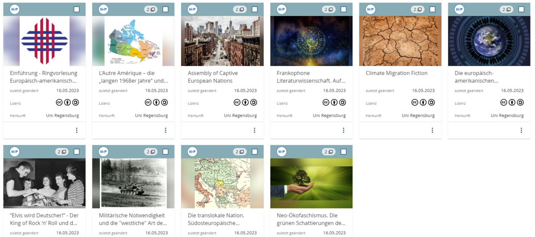Open the Canada map thumbnail
This screenshot has width=535, height=237.
[133, 41]
